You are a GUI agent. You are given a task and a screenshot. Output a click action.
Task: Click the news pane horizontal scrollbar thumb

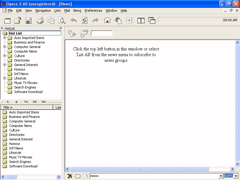139,169
